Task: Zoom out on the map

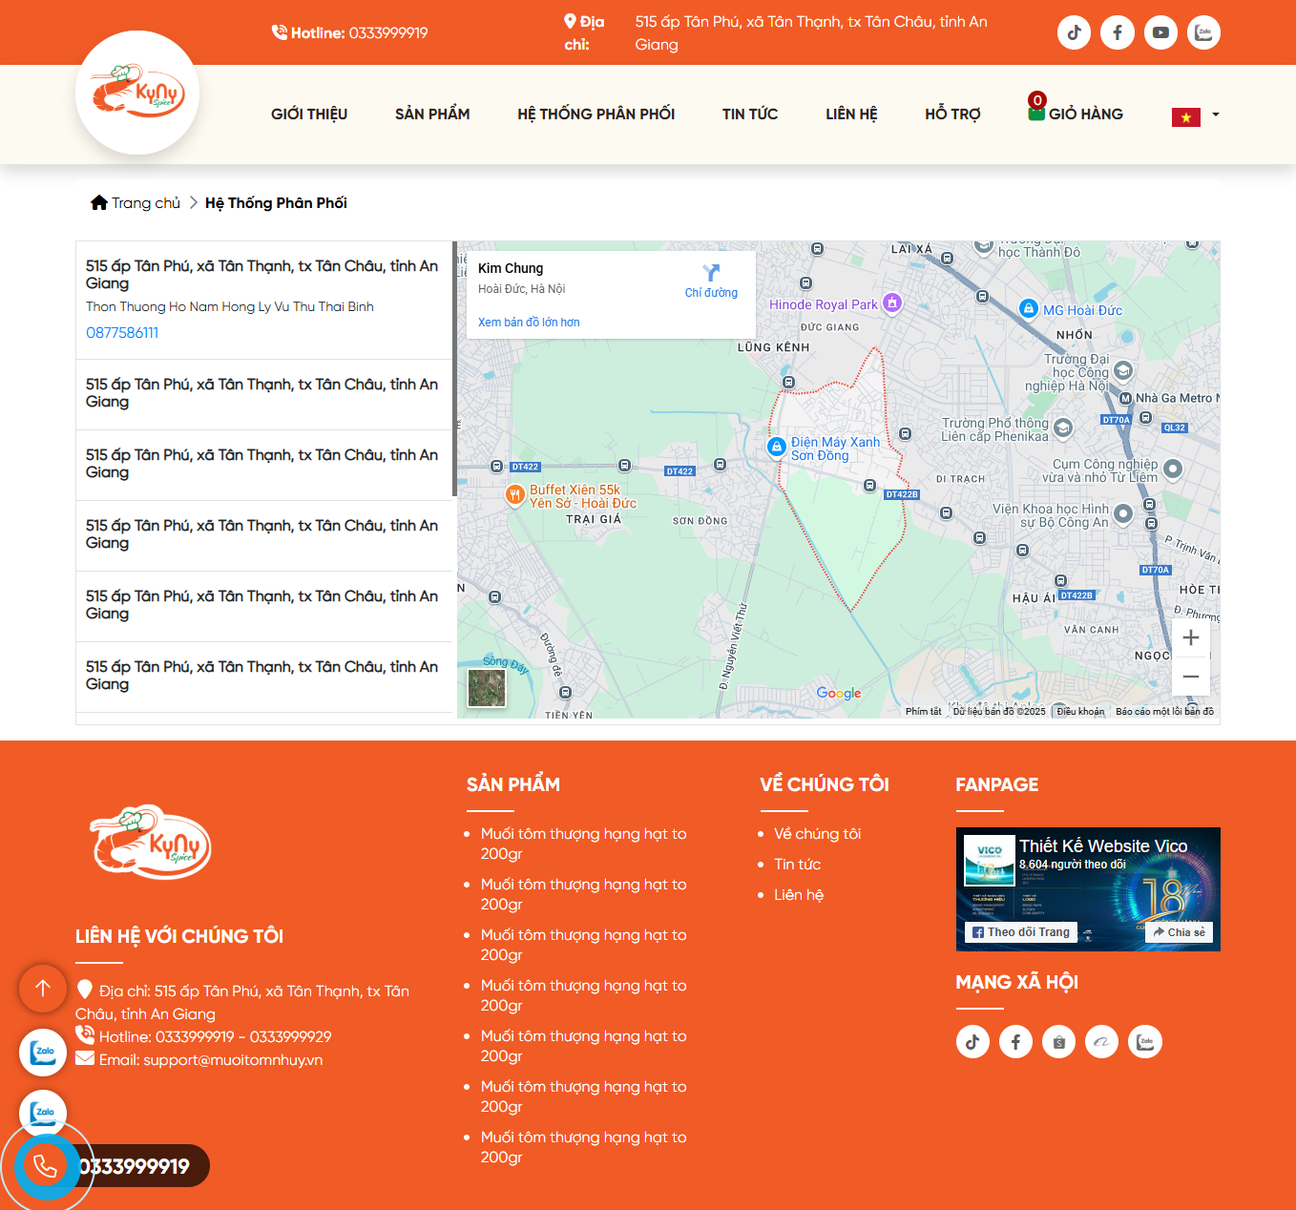Action: [1190, 677]
